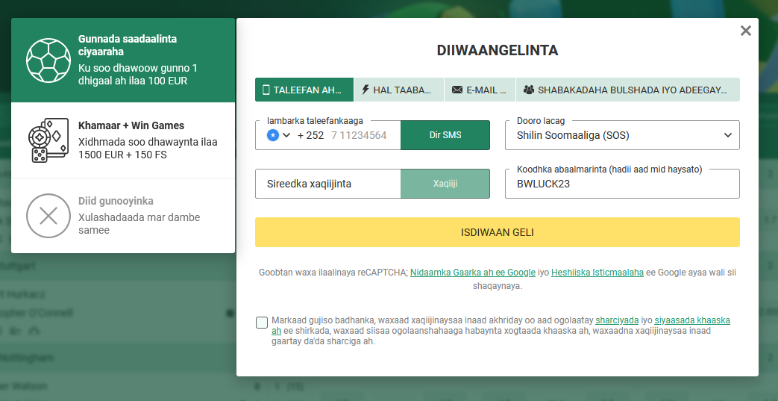Switch to SHABAKADAHA BULSHADA tab
778x401 pixels.
click(x=627, y=90)
